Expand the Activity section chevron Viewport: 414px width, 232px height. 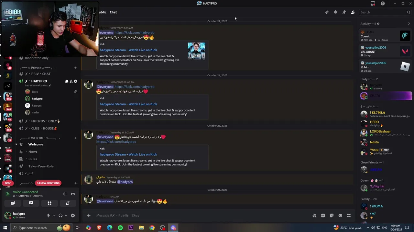pyautogui.click(x=409, y=24)
